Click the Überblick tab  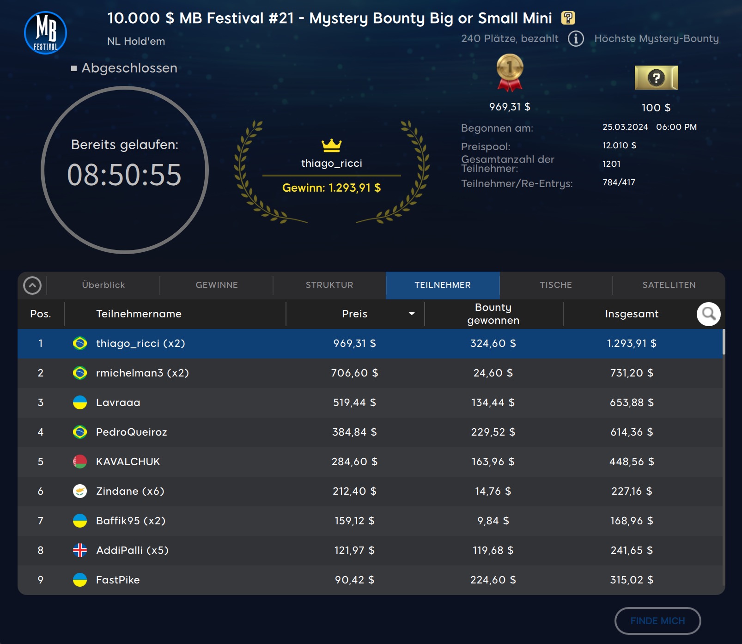click(103, 285)
